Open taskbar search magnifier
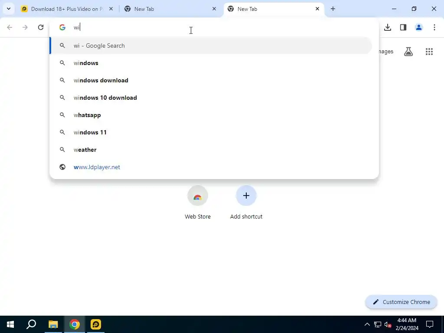This screenshot has width=444, height=333. pos(31,324)
